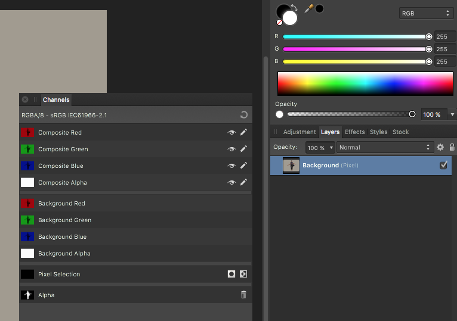
Task: Adjust the R red slider handle
Action: [429, 37]
